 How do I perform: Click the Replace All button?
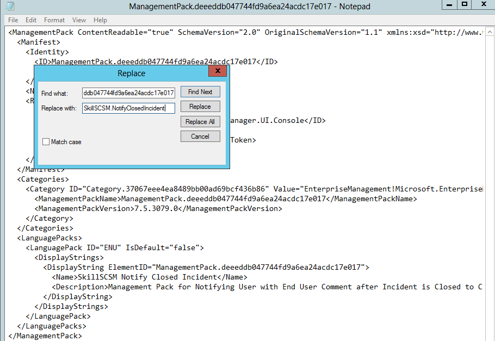[x=200, y=122]
